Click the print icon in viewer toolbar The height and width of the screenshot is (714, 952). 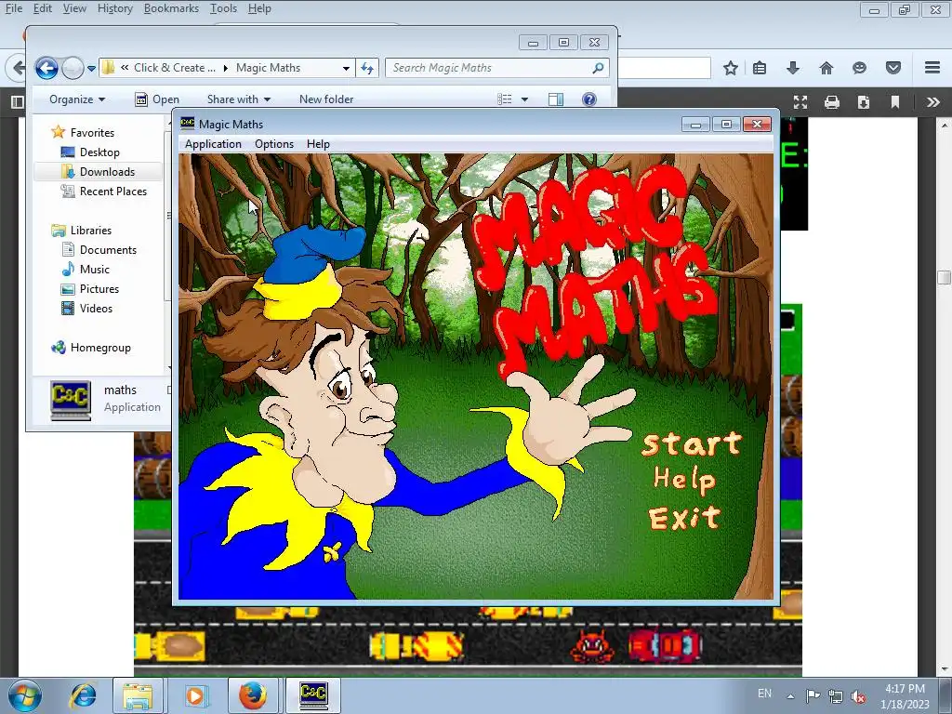tap(832, 102)
